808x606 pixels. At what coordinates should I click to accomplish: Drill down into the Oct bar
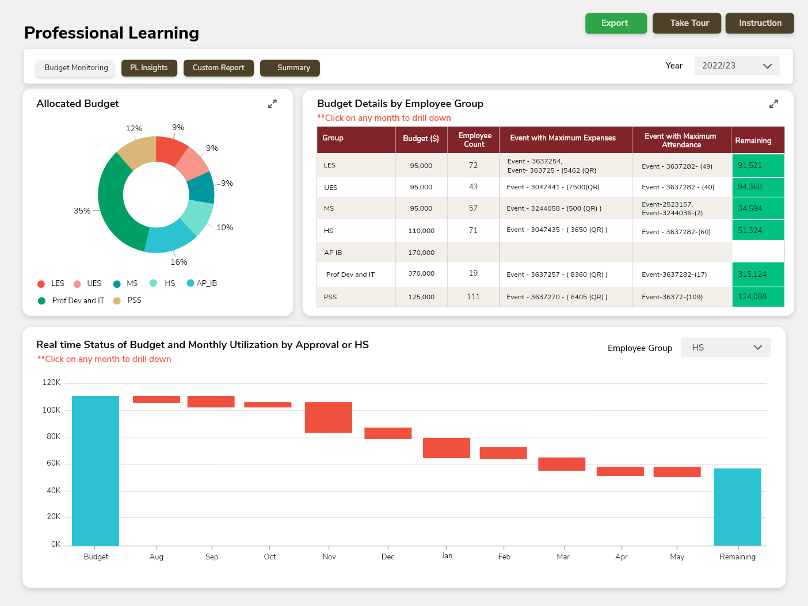[x=268, y=405]
